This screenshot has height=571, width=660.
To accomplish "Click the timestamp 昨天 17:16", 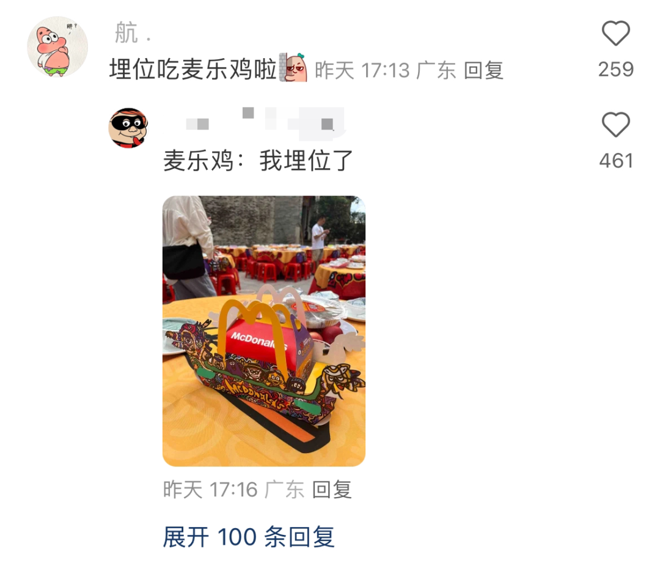I will click(x=210, y=490).
